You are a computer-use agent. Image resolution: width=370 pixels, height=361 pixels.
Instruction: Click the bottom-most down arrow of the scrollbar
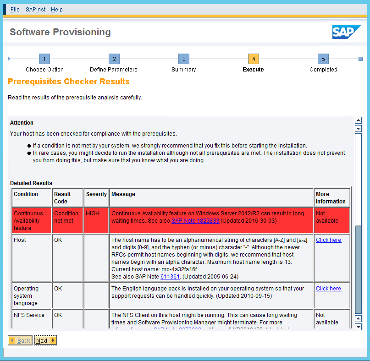pos(359,326)
